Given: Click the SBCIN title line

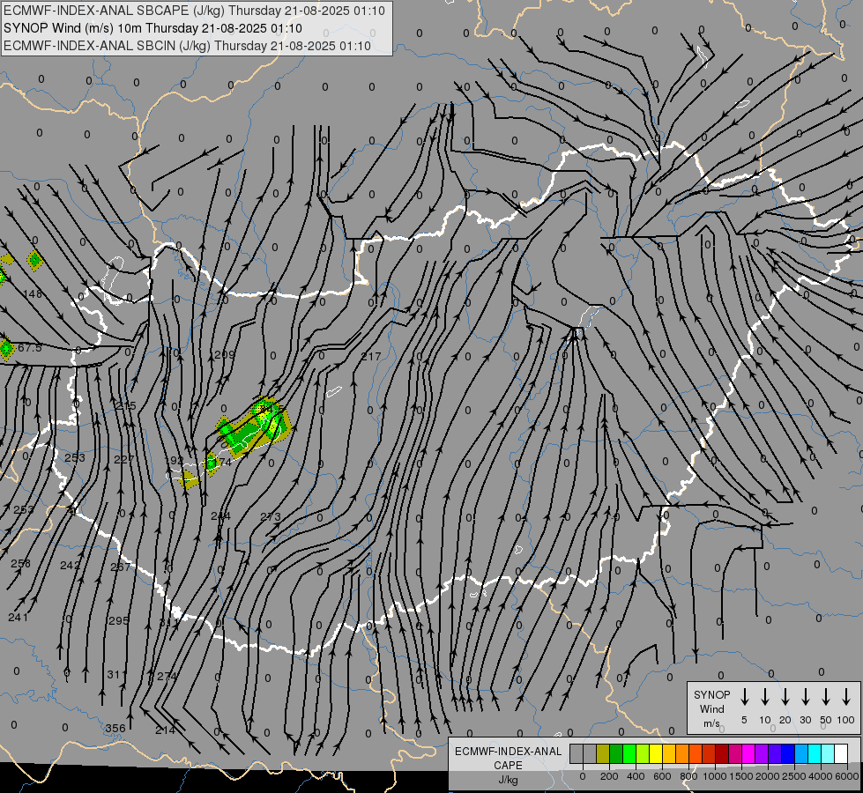Looking at the screenshot, I should click(x=187, y=46).
